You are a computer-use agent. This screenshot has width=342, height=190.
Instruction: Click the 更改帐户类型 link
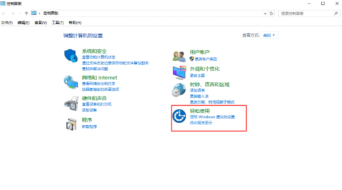pyautogui.click(x=206, y=59)
